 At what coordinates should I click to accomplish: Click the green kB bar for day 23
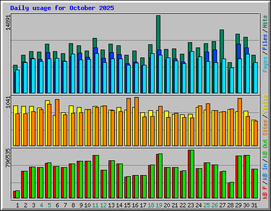pyautogui.click(x=192, y=174)
